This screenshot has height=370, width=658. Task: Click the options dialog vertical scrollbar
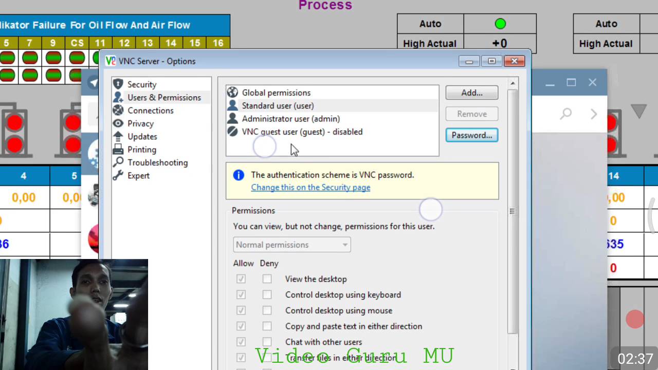point(512,211)
